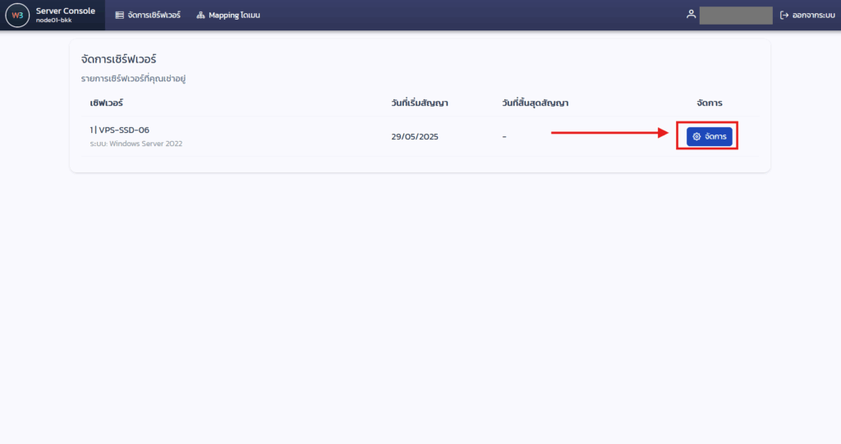
Task: Click the server list icon in navbar
Action: [x=120, y=15]
